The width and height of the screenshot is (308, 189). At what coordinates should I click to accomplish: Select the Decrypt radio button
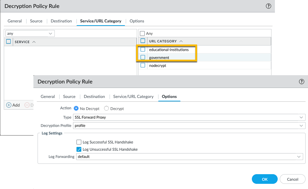click(x=106, y=109)
